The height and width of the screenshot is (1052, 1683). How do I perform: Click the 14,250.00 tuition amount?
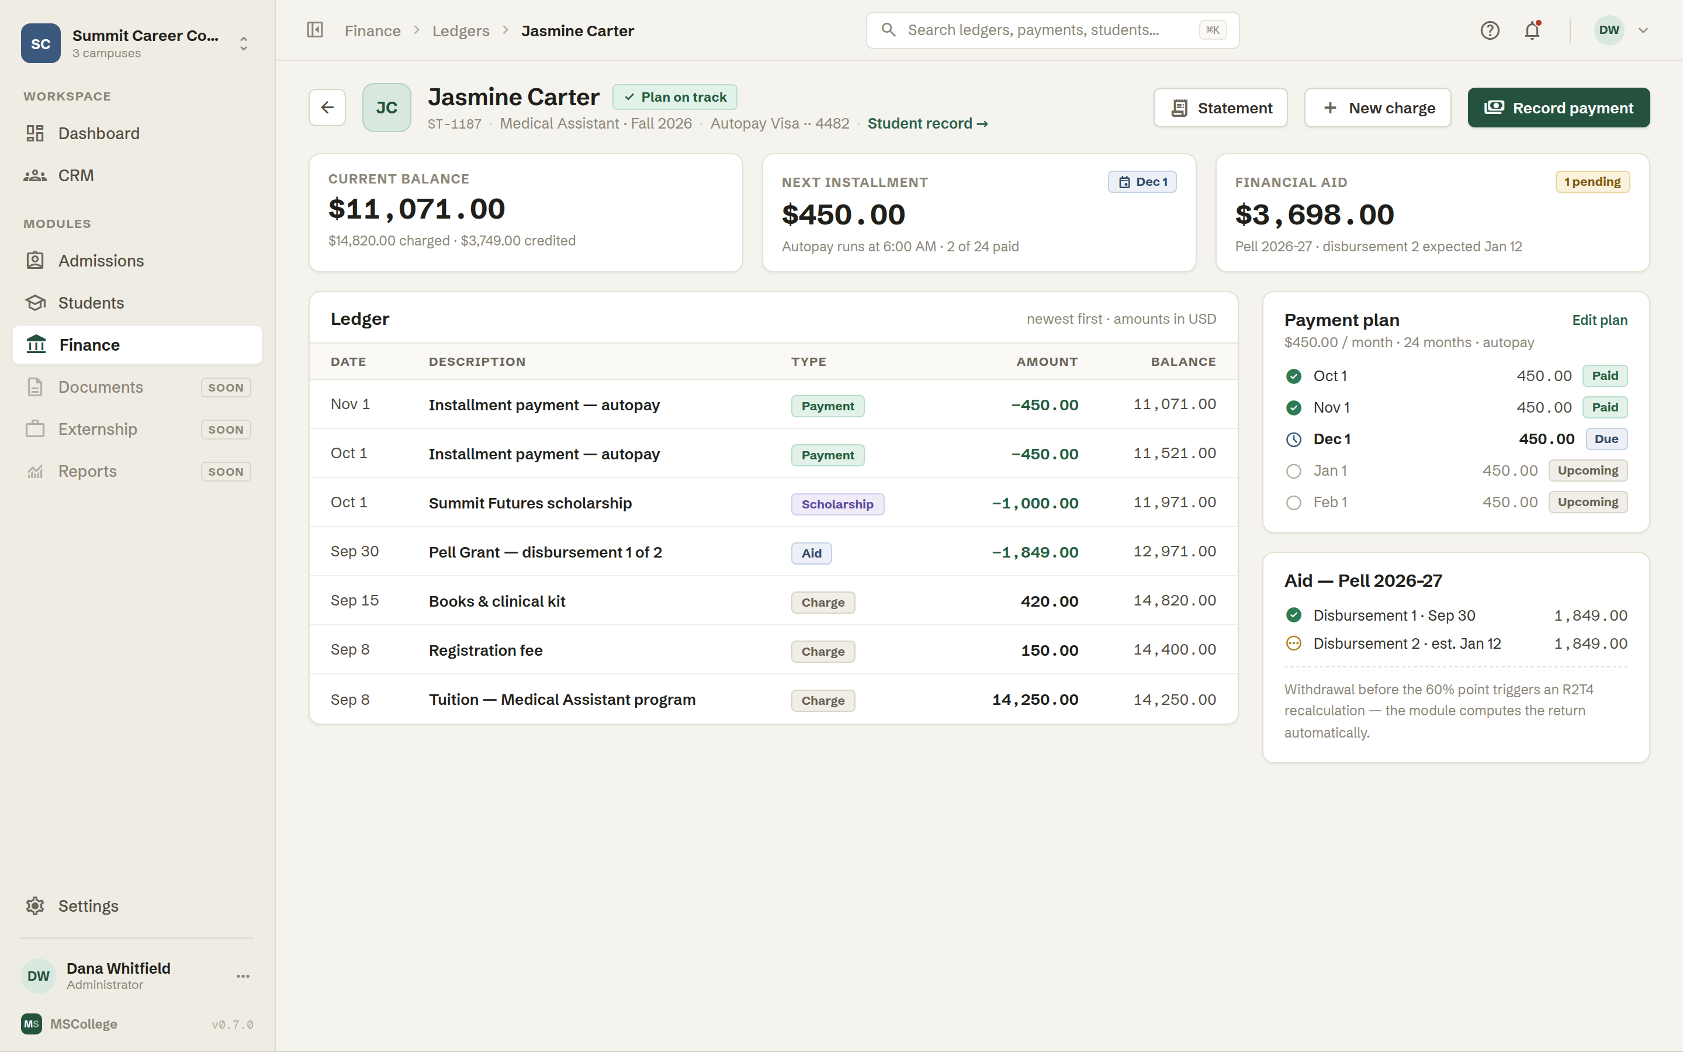click(1035, 700)
